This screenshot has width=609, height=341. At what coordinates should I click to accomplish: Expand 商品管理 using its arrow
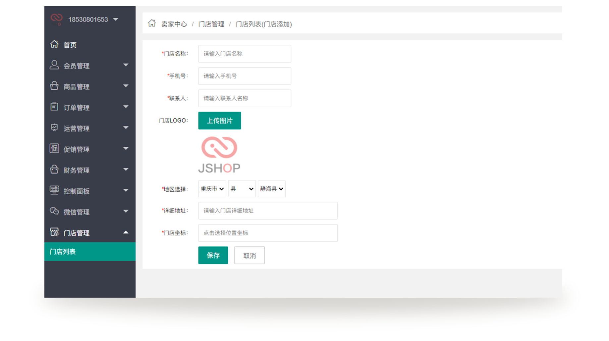tap(126, 86)
